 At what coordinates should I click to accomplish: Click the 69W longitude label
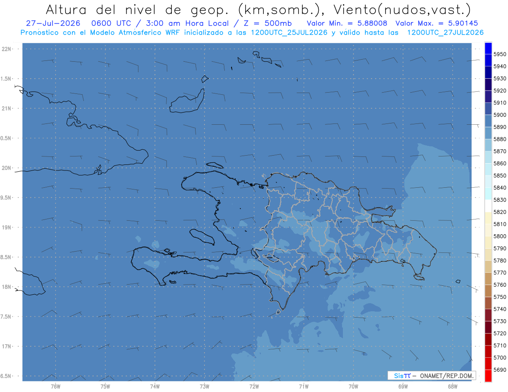click(403, 387)
